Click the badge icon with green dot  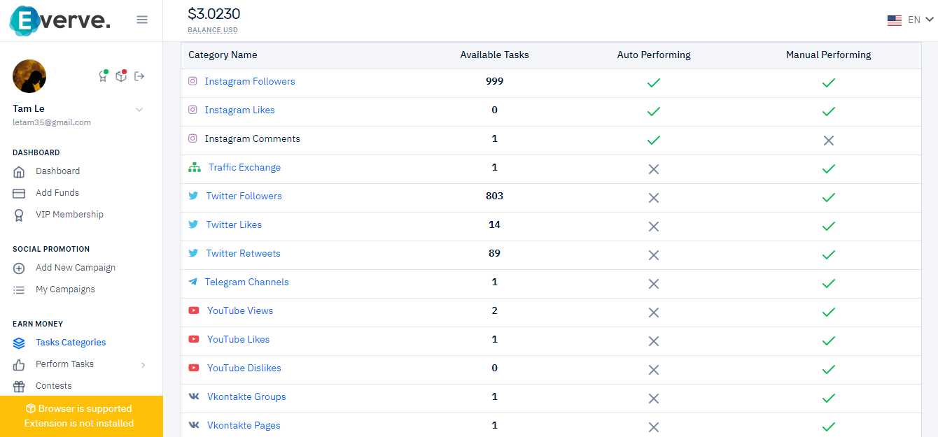coord(103,76)
